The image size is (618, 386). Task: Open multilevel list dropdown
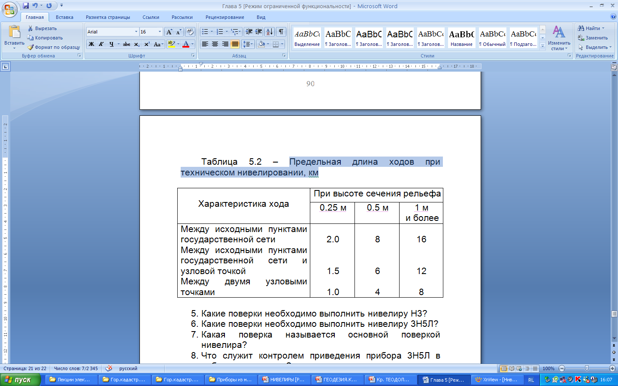(x=236, y=32)
